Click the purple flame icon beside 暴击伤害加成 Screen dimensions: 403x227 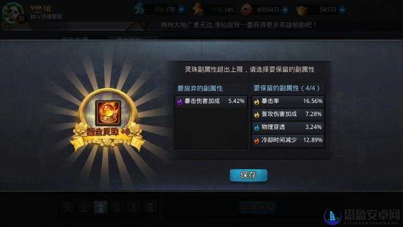point(179,101)
